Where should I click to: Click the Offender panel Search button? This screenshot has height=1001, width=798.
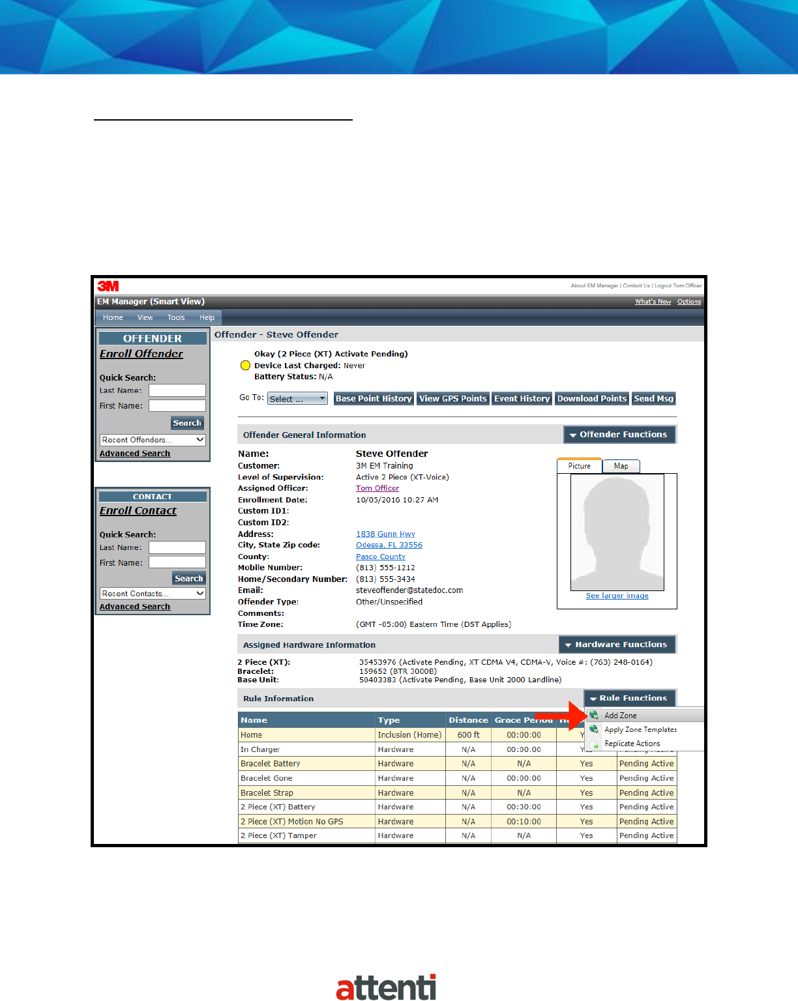coord(187,423)
